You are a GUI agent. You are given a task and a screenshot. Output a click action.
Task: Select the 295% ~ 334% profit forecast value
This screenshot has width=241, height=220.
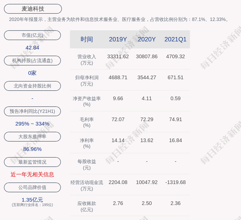tap(32, 124)
